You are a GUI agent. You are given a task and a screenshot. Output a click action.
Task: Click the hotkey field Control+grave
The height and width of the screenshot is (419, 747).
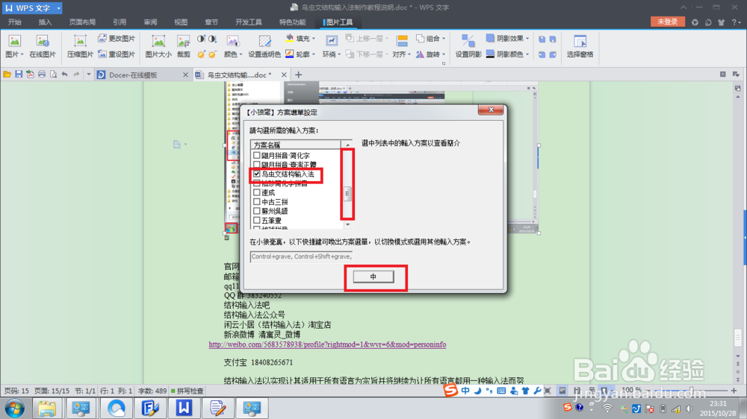tap(301, 256)
